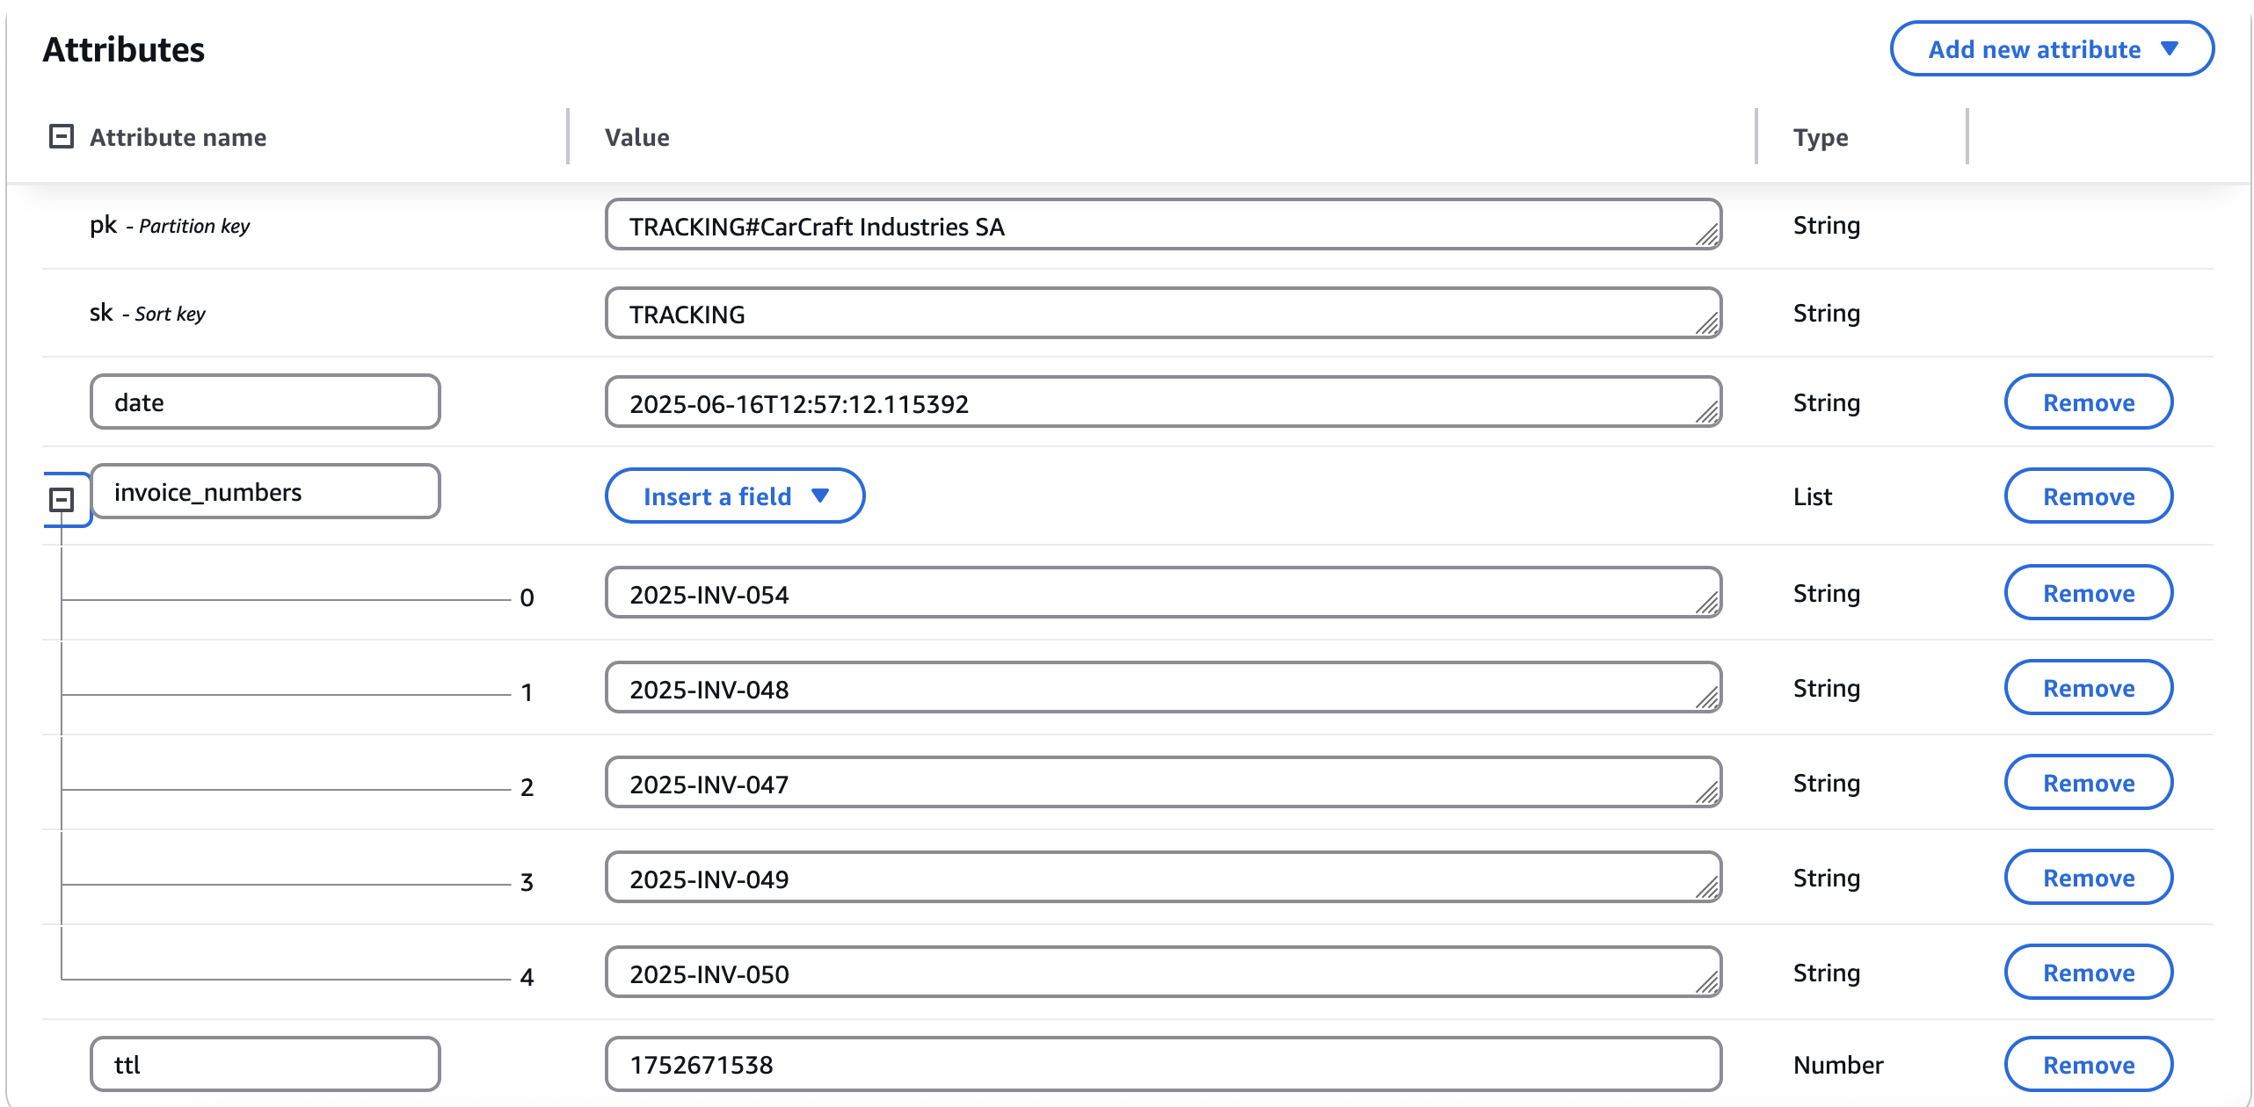This screenshot has height=1107, width=2254.
Task: Collapse all attributes via header toggle icon
Action: coord(61,137)
